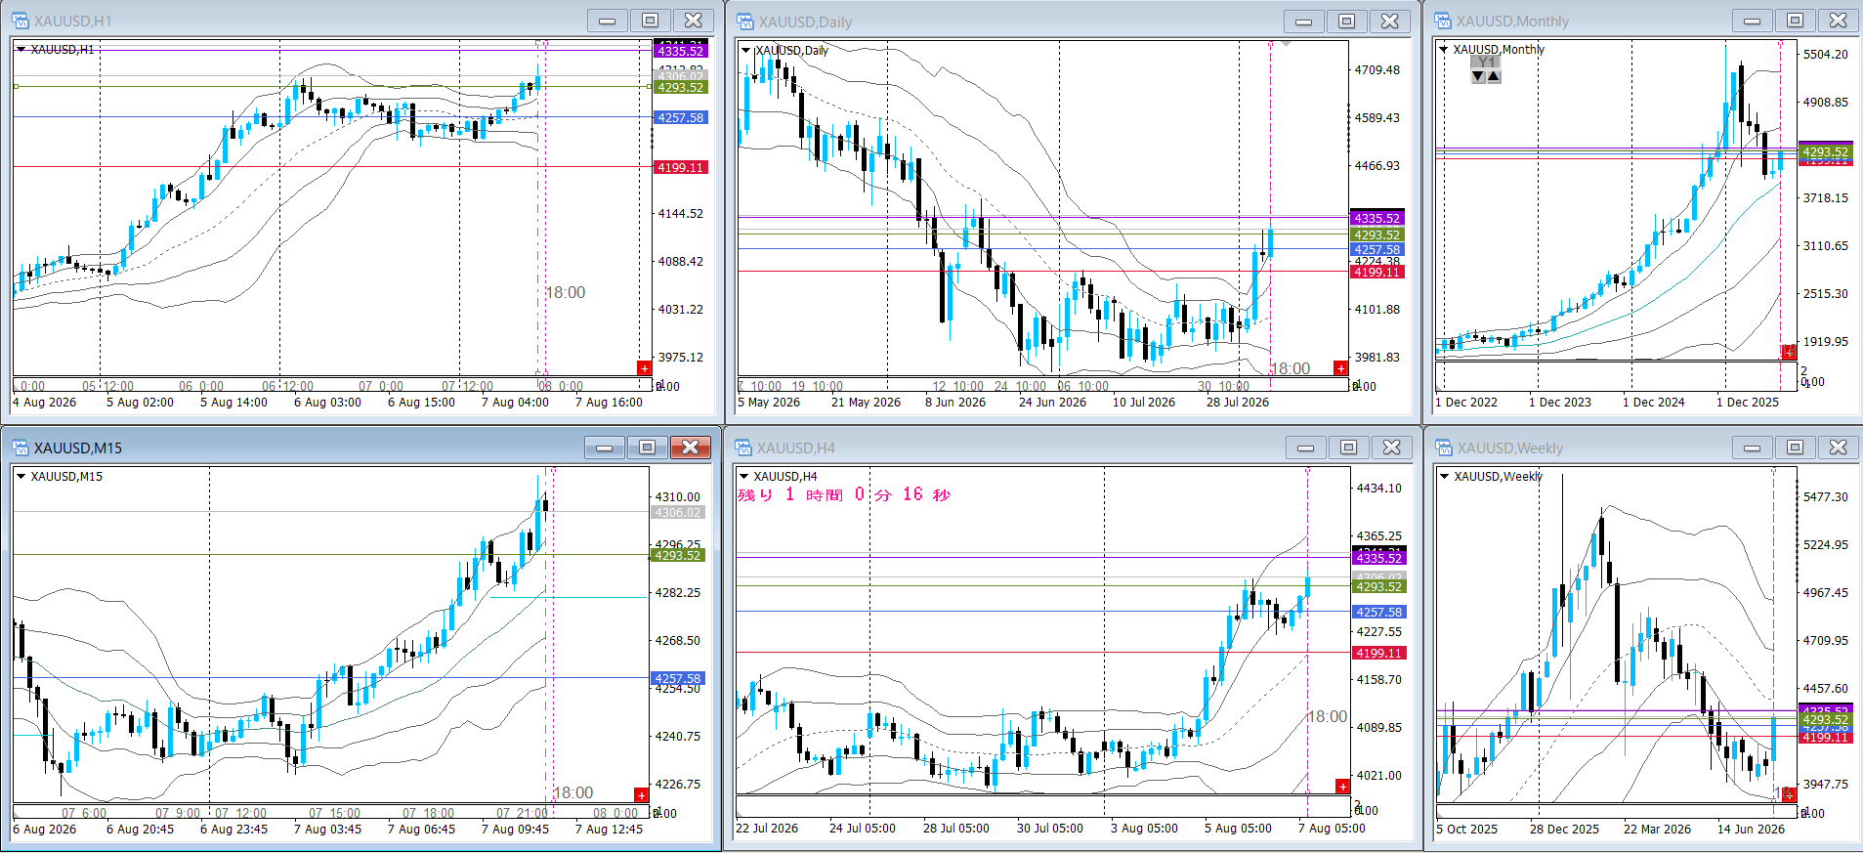Screen dimensions: 1863x853
Task: Click the down arrow under Y1 in Monthly chart
Action: point(1478,76)
